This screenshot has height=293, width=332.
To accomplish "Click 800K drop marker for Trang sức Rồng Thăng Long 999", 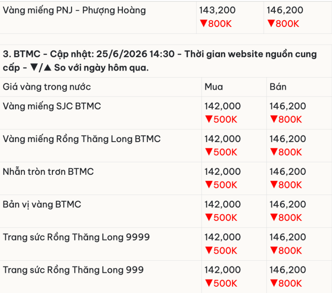I will point(286,284).
